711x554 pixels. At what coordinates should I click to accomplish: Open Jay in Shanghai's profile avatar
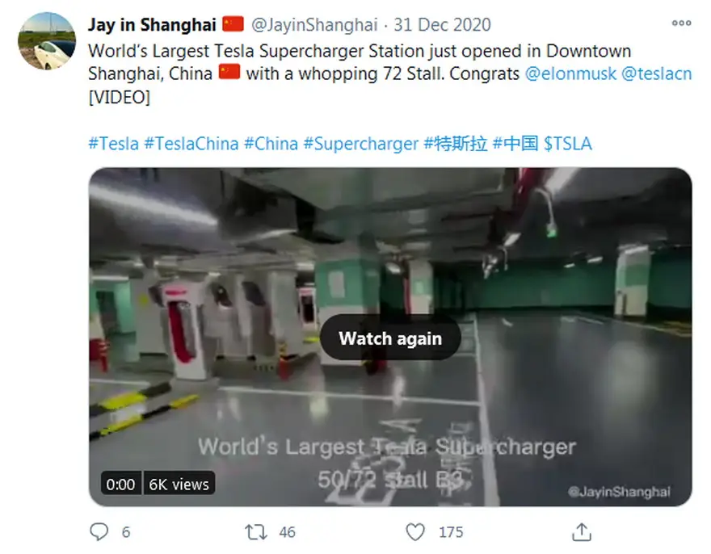[47, 41]
